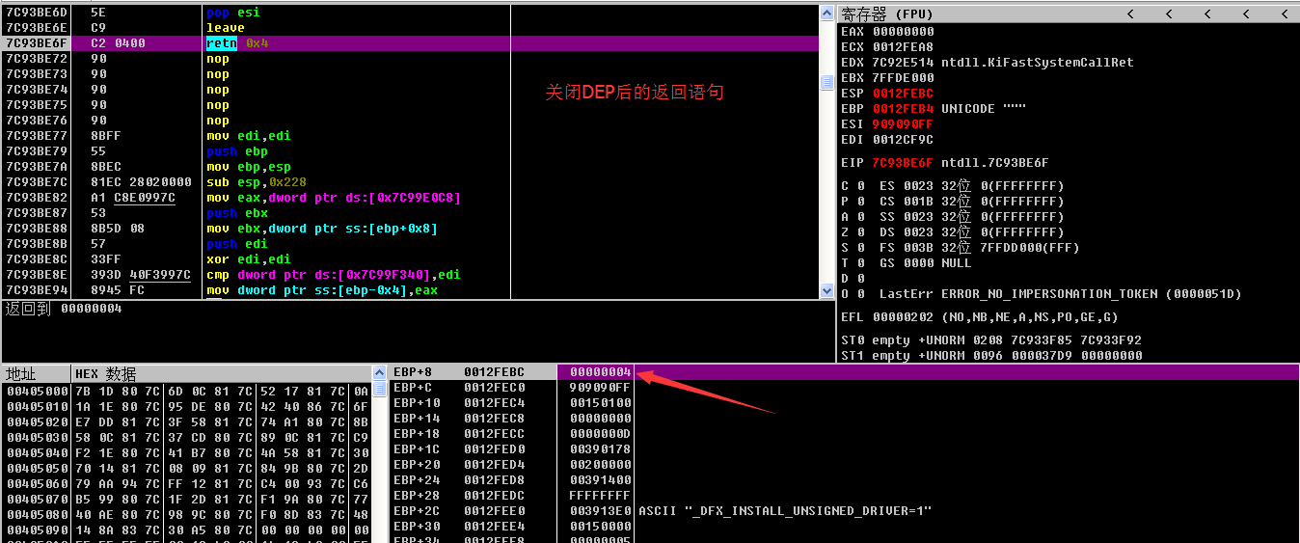Select the _DFX_INSTALL_UNSIGNED_DRIVER=1 stack entry
Image resolution: width=1300 pixels, height=543 pixels.
(785, 511)
